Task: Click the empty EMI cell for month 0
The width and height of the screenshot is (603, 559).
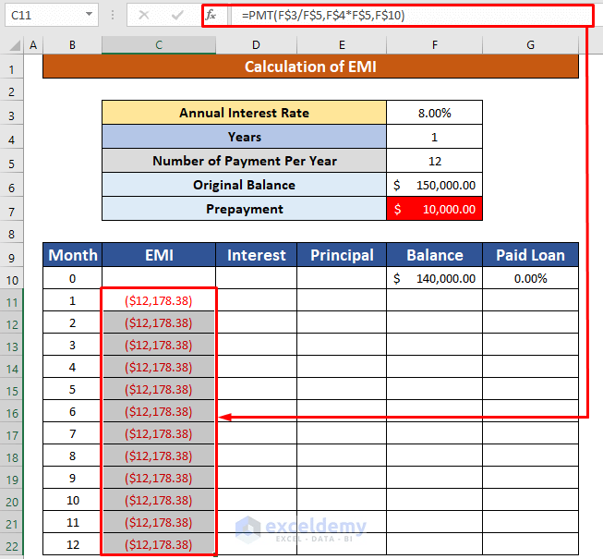Action: (159, 278)
